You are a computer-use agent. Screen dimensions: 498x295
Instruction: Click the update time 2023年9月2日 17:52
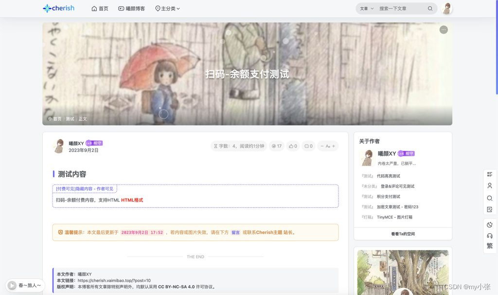[142, 233]
